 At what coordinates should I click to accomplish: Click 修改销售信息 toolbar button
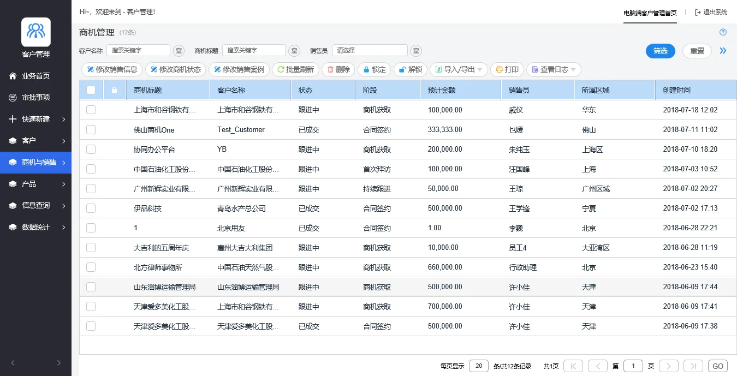click(112, 69)
